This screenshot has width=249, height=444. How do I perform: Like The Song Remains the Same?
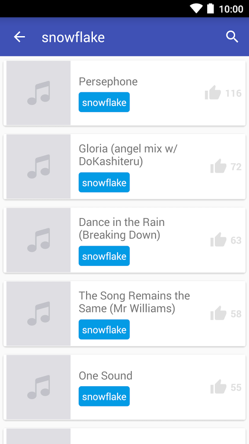(218, 313)
